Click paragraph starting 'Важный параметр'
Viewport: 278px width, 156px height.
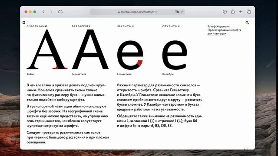pyautogui.click(x=159, y=97)
